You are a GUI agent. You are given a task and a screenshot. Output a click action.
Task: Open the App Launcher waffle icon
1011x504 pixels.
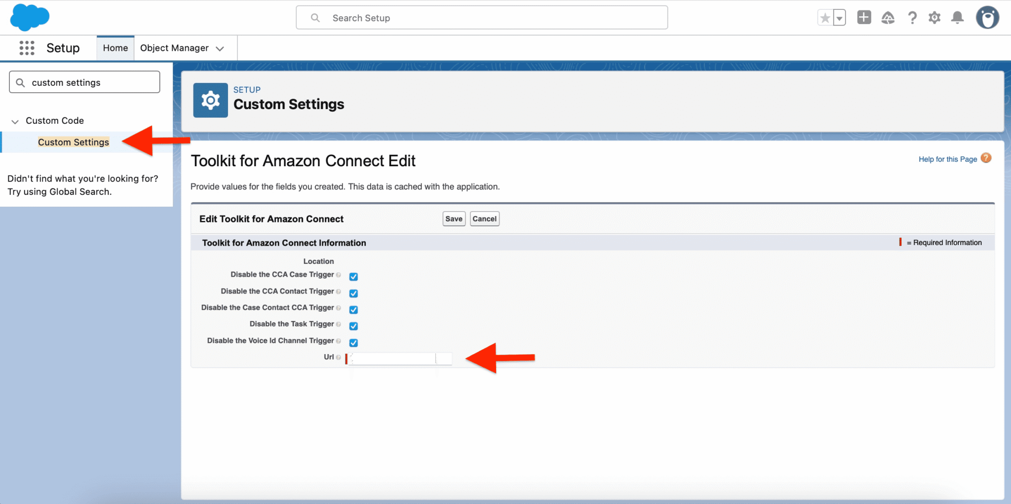[x=26, y=48]
